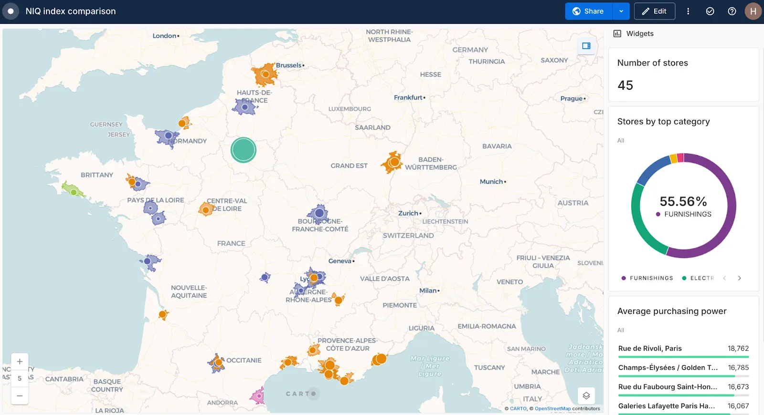The image size is (764, 415).
Task: Zoom out with the minus button
Action: click(20, 395)
